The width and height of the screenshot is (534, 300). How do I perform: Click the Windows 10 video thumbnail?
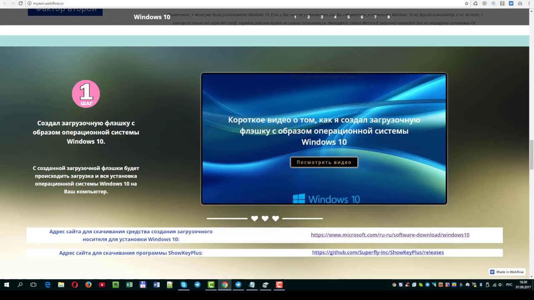[324, 139]
